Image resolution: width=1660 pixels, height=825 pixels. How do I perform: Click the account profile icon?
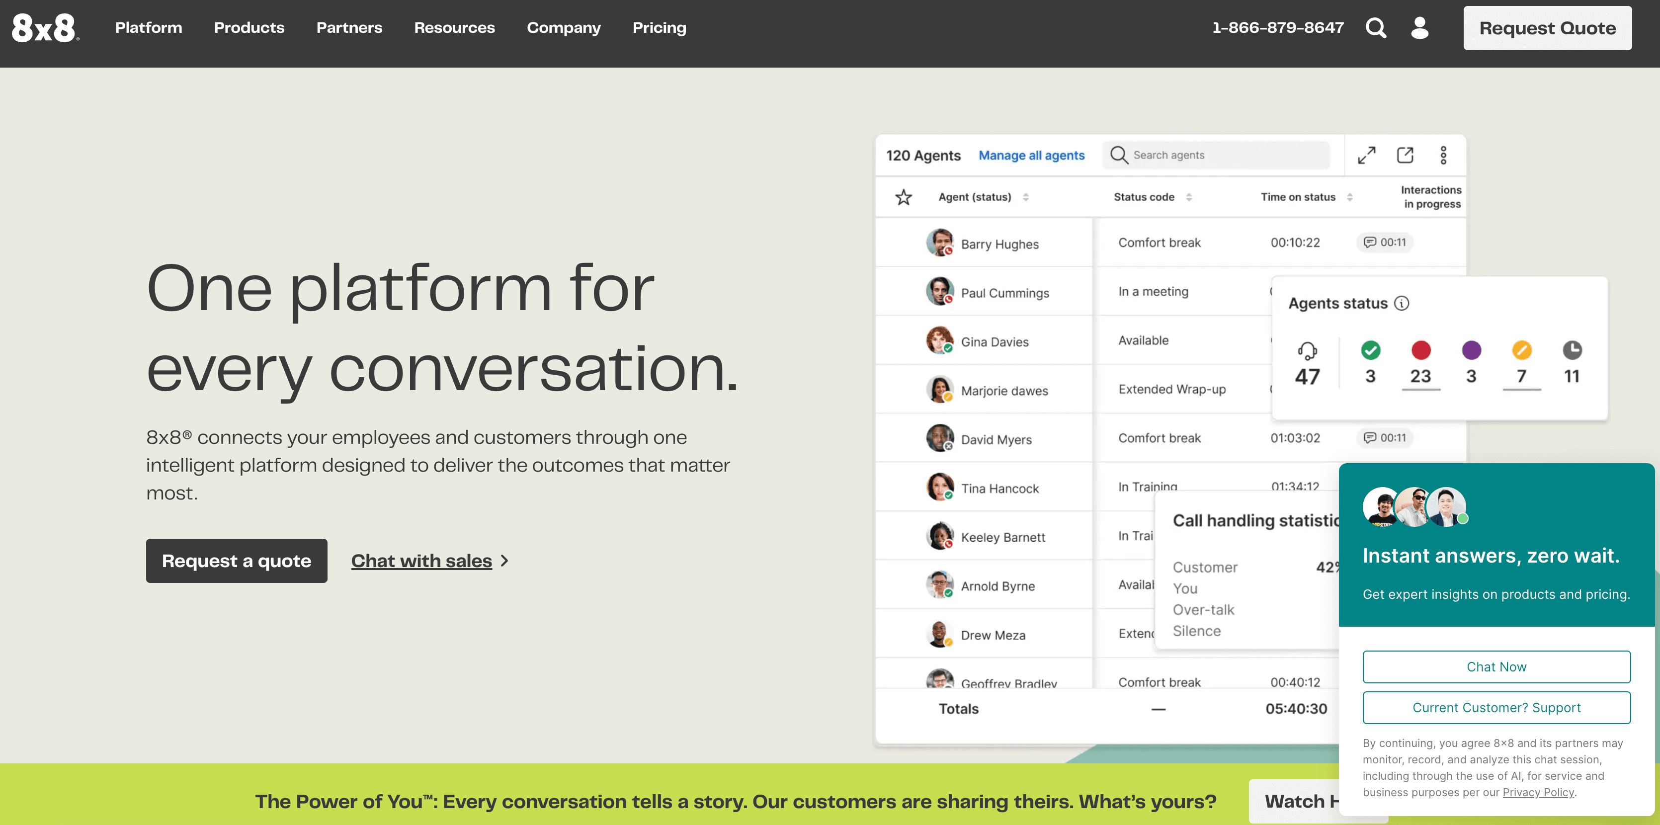[x=1419, y=28]
